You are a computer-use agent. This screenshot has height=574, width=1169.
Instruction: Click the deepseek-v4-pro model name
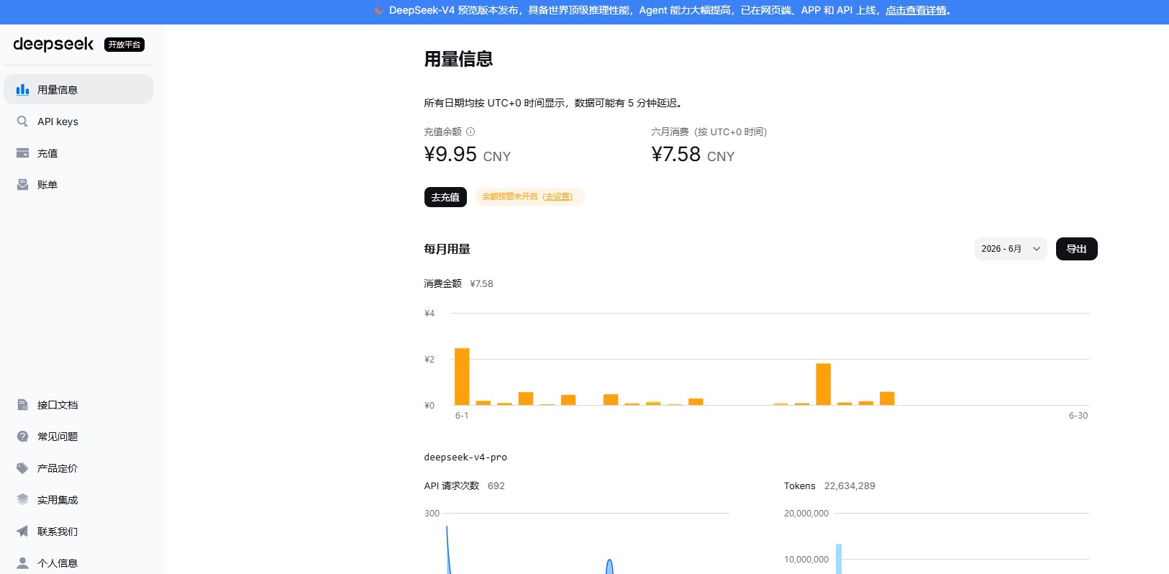[x=465, y=457]
